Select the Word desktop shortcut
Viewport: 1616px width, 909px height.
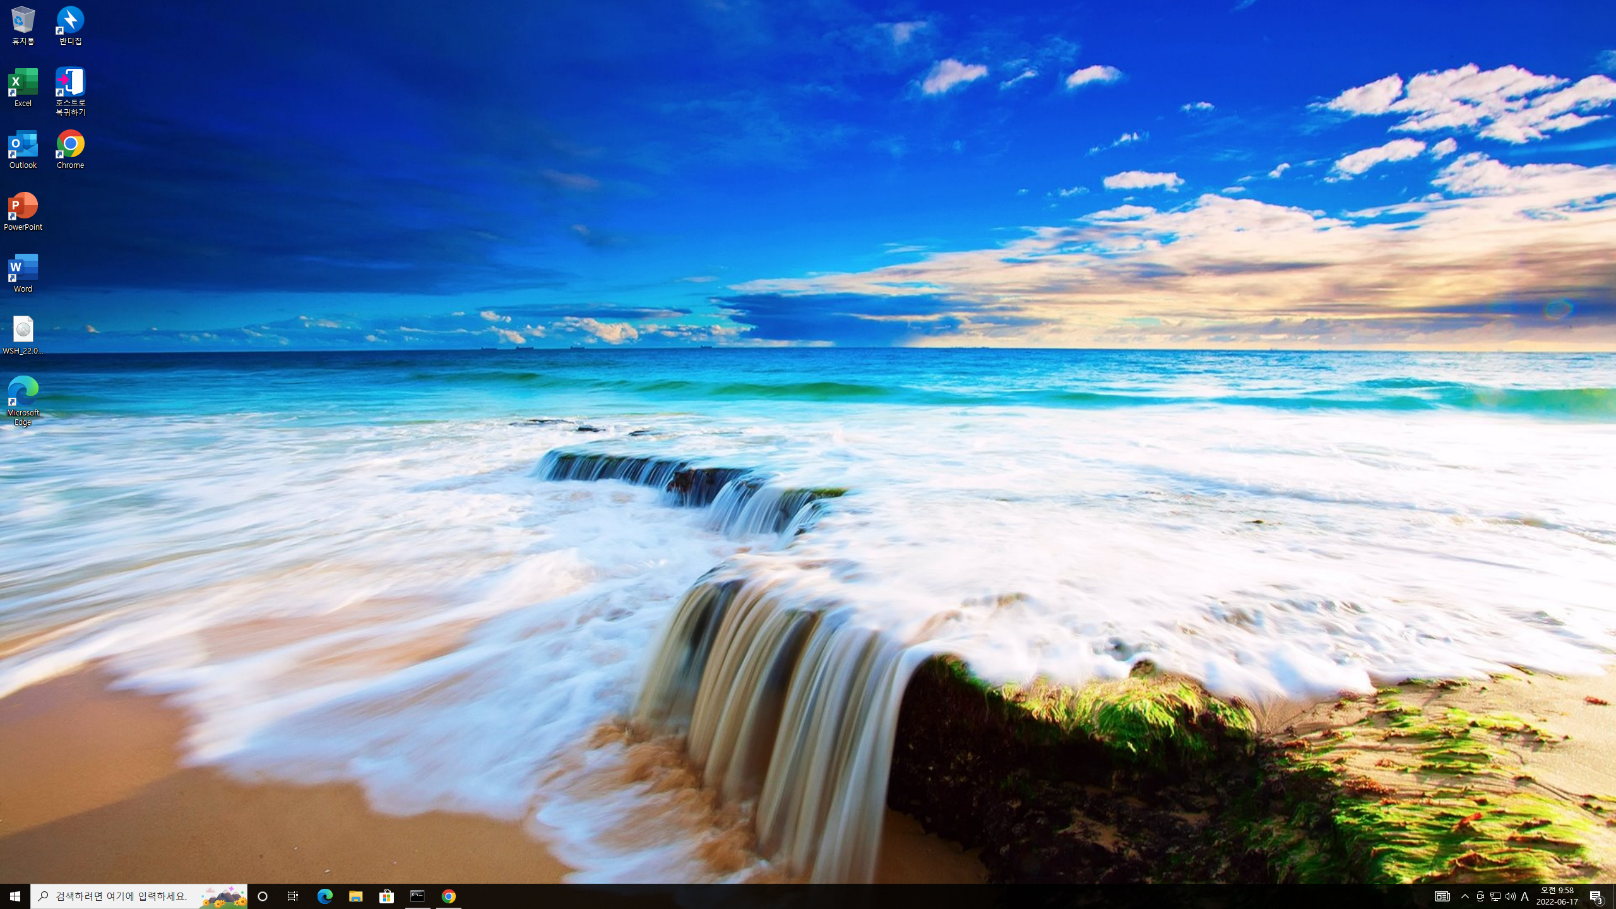pos(23,273)
